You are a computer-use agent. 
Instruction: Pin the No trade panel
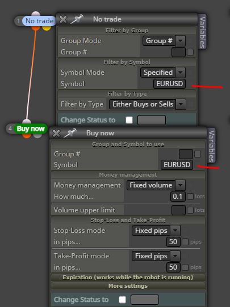77,19
